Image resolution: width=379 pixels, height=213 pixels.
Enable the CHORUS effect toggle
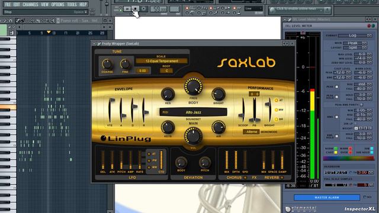pyautogui.click(x=245, y=177)
